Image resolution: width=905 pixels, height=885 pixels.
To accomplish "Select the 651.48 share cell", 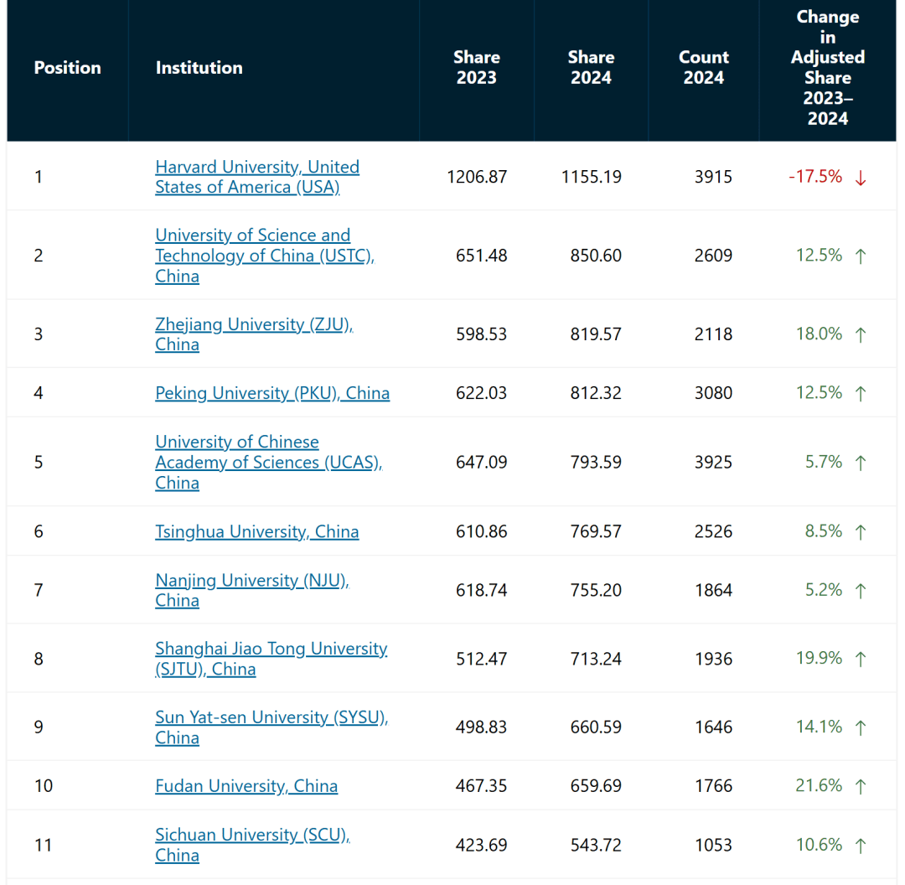I will click(481, 255).
